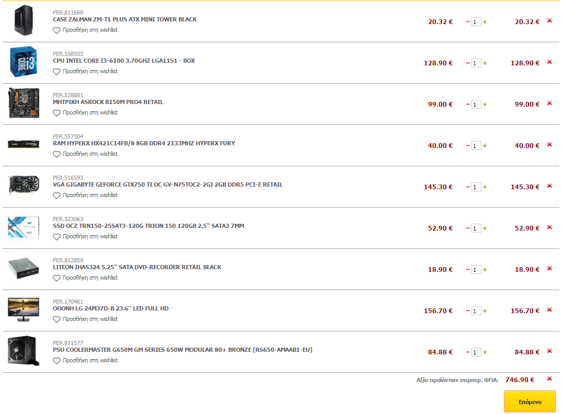Increase quantity of Gigabyte GTX750 Ti
This screenshot has height=414, width=562.
(485, 187)
